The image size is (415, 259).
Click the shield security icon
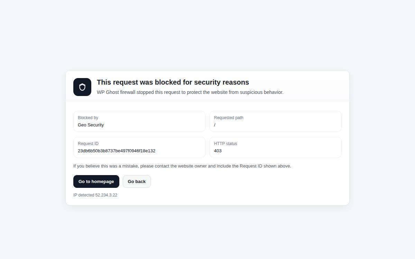point(82,87)
